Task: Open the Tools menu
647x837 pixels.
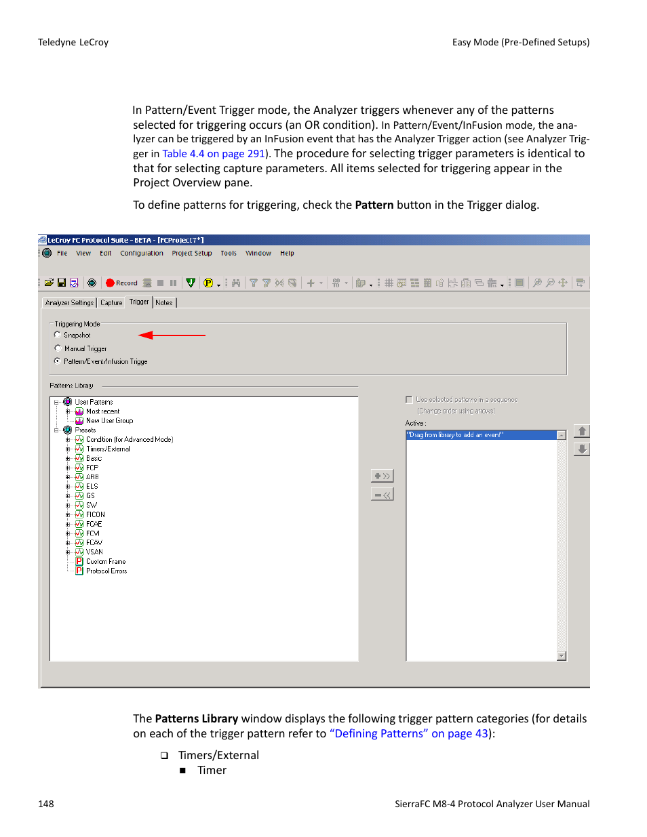Action: (229, 253)
